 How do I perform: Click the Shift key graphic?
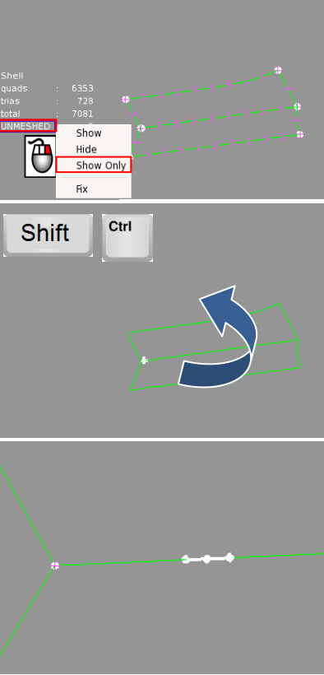coord(48,235)
